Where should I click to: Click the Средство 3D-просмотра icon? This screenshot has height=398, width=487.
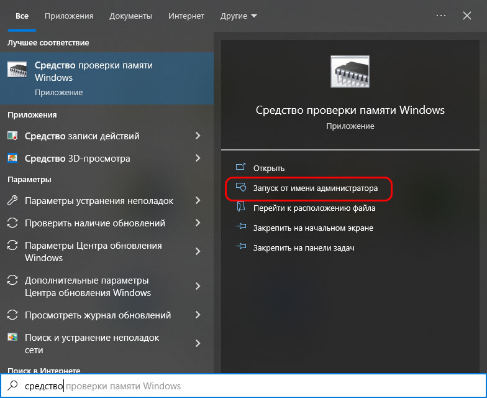click(12, 158)
